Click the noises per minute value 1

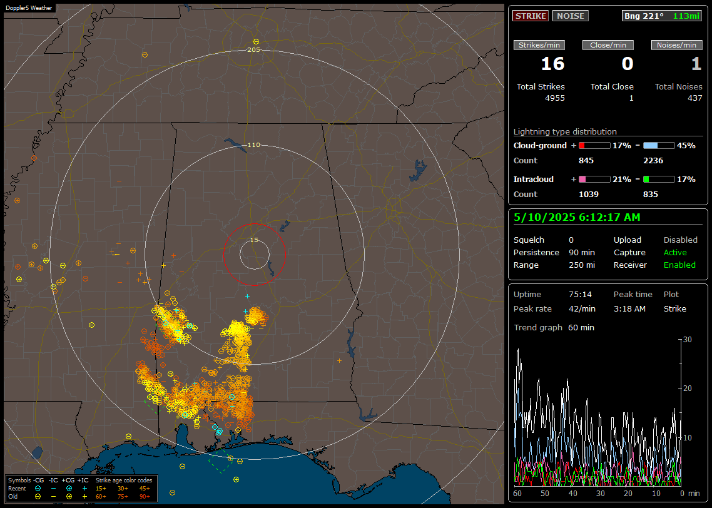click(696, 64)
